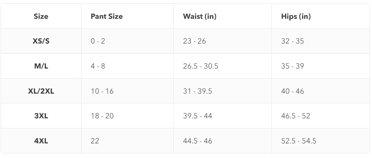Click waist value 44.5 - 46
The height and width of the screenshot is (158, 372).
197,141
